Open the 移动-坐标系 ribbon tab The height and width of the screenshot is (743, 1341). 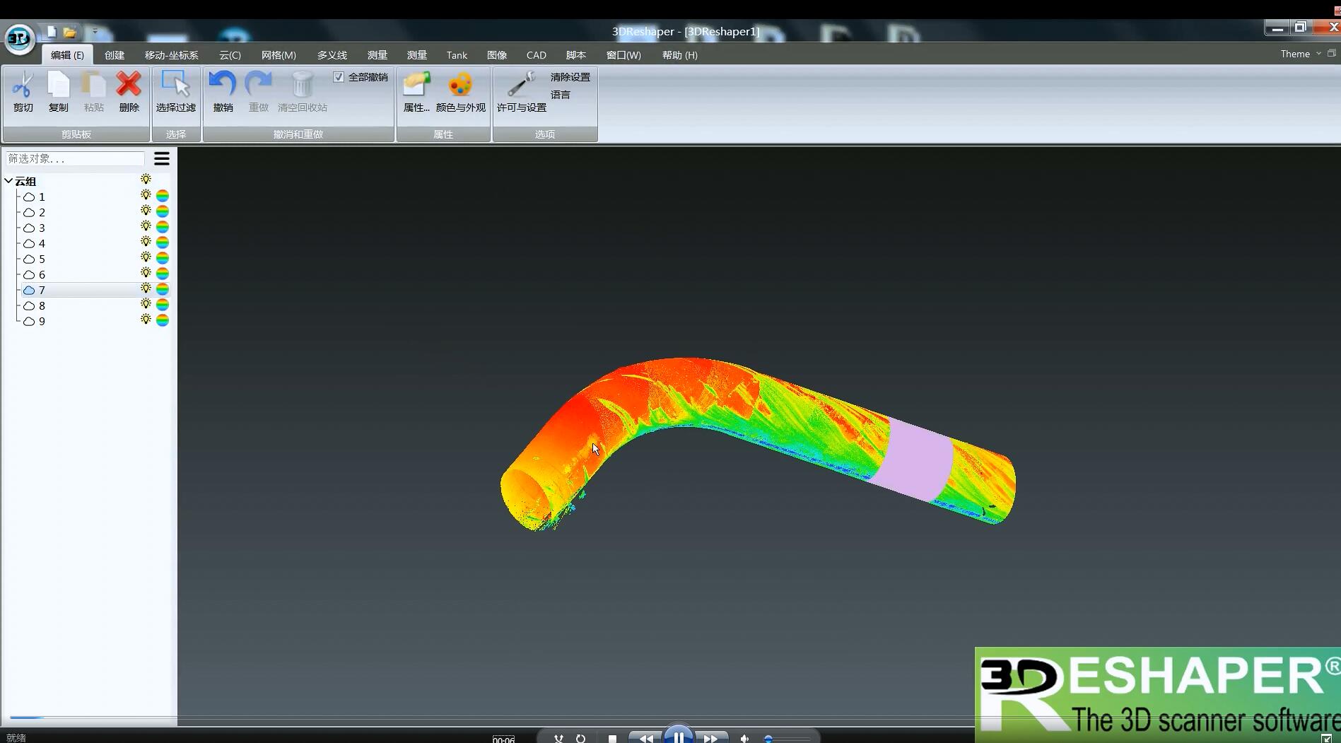171,55
